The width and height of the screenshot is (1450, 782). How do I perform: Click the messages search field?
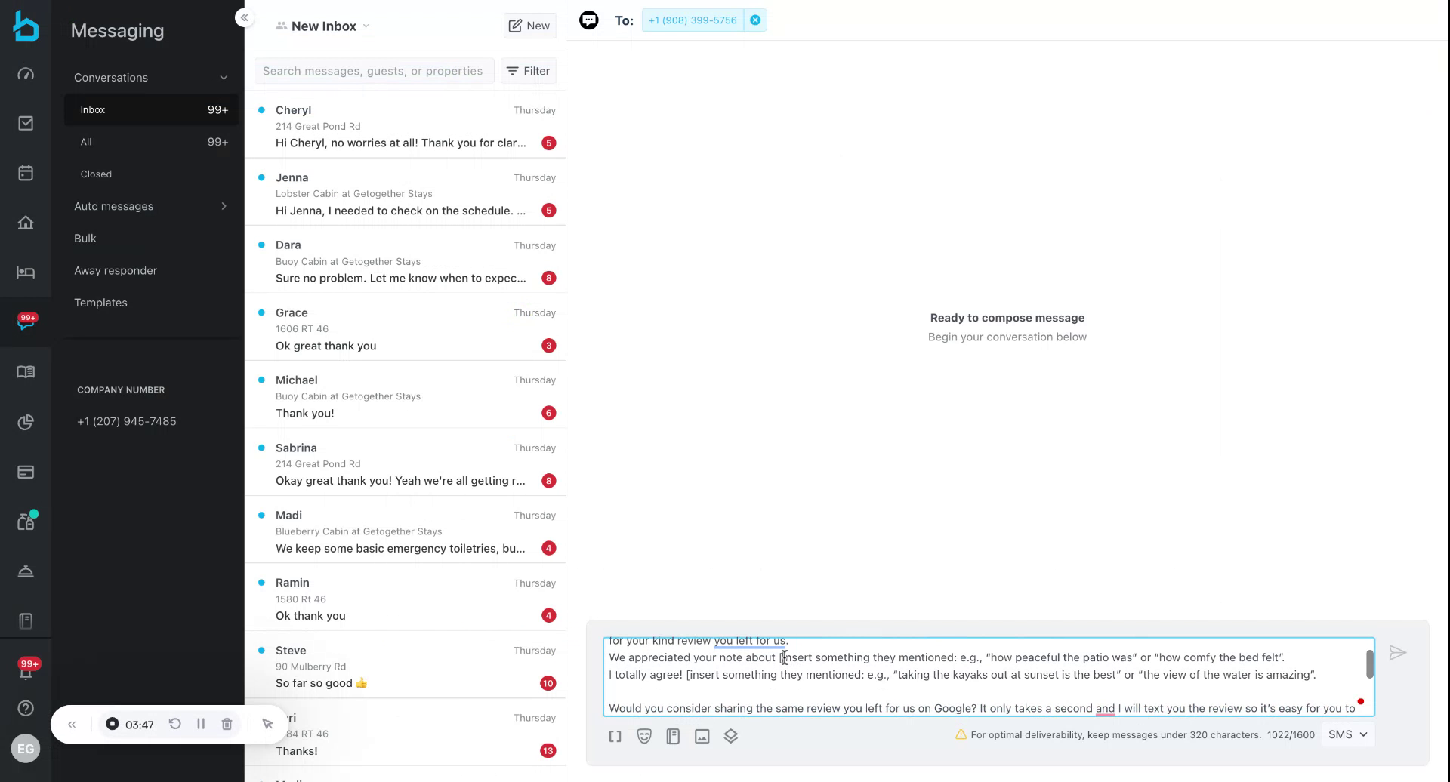(373, 70)
